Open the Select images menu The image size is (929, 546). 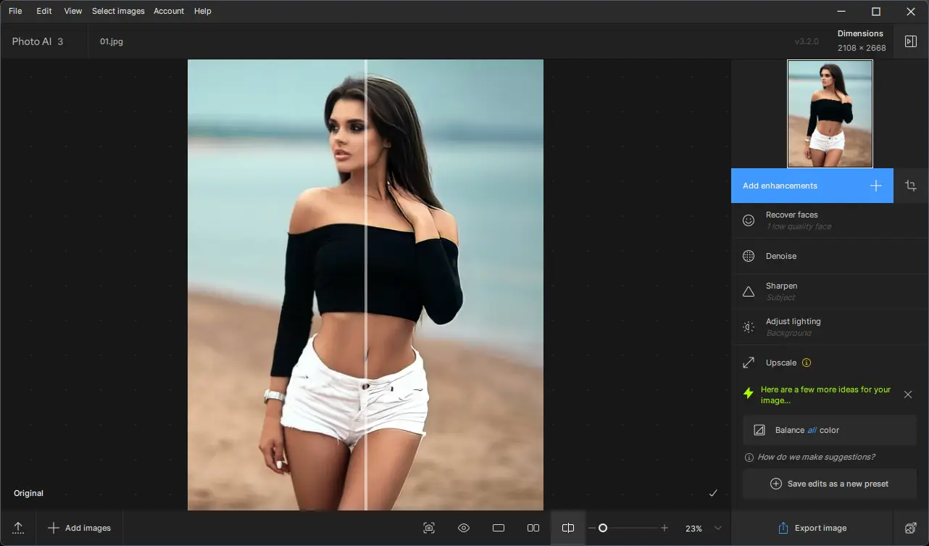coord(118,11)
